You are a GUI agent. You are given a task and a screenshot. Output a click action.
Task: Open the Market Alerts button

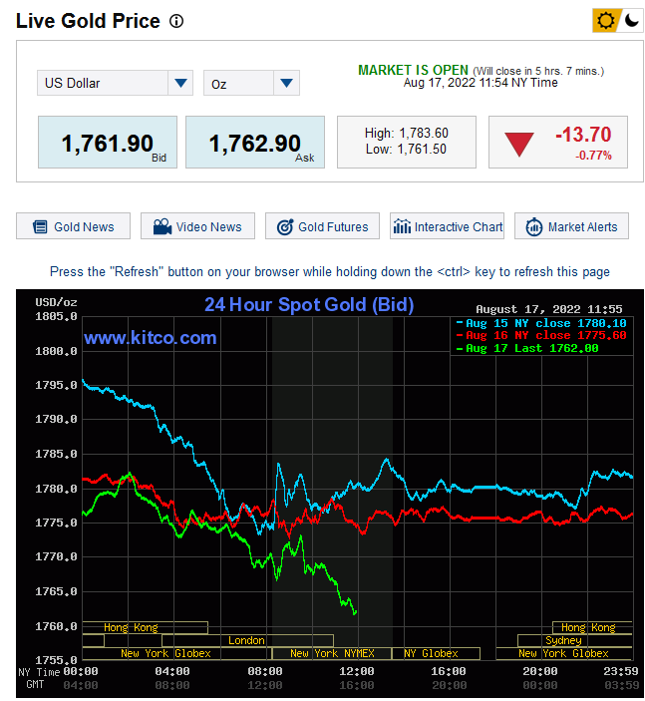point(571,226)
